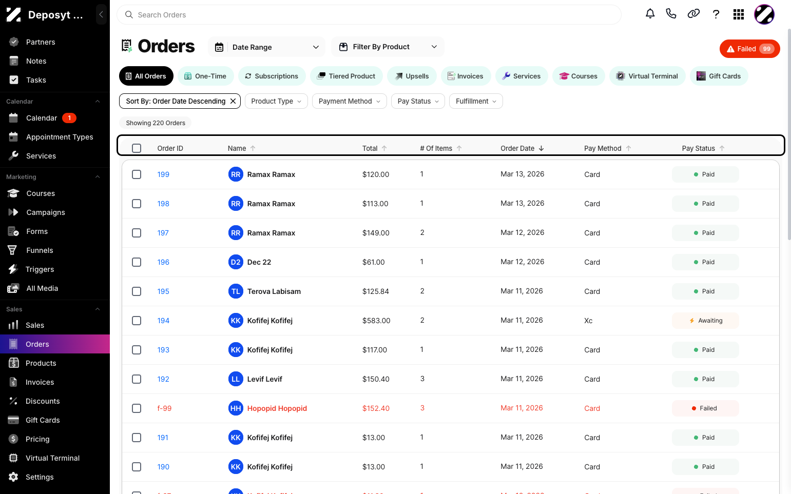Sort by the Total column header
This screenshot has width=791, height=494.
[x=374, y=148]
